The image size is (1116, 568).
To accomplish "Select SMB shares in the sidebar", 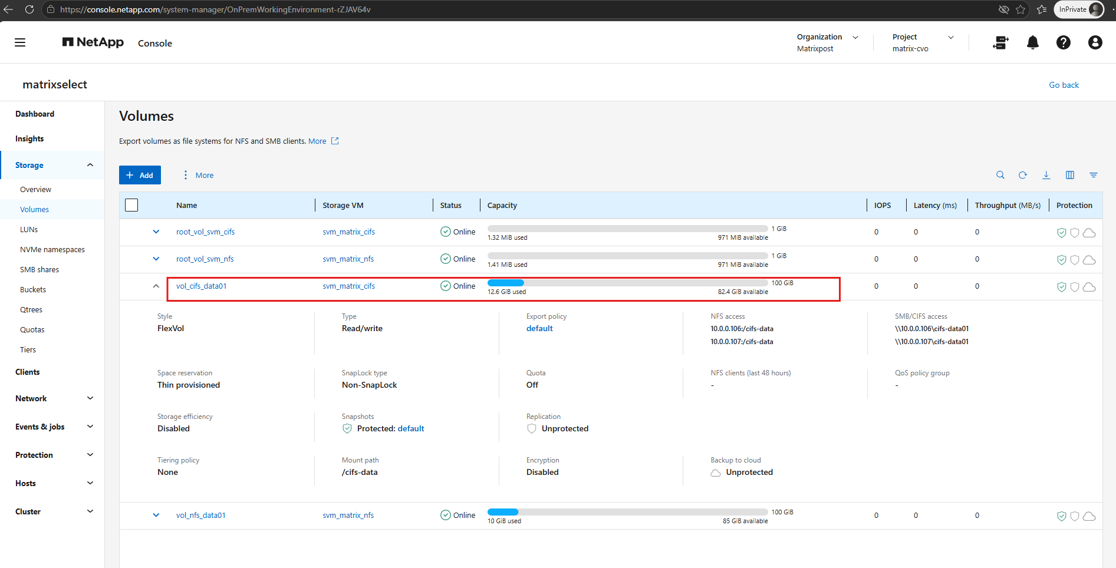I will pyautogui.click(x=39, y=269).
